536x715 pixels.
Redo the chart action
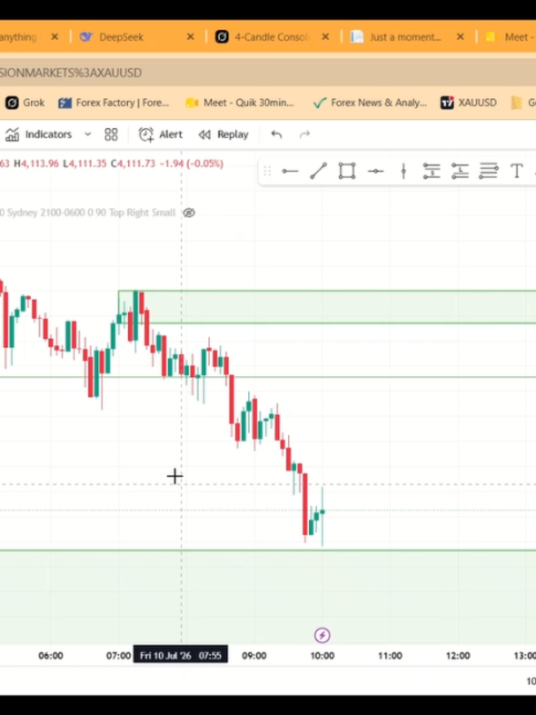point(305,134)
